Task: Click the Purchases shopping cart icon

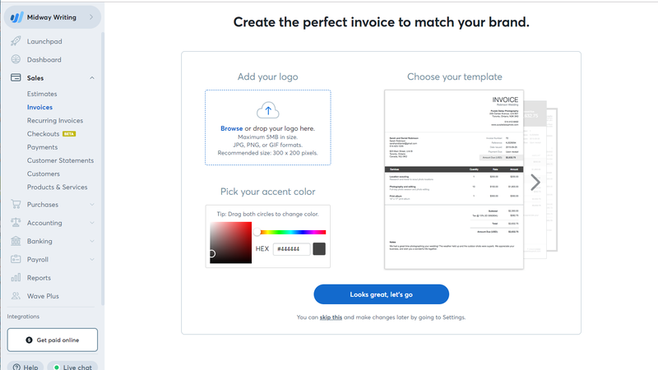Action: click(x=16, y=204)
